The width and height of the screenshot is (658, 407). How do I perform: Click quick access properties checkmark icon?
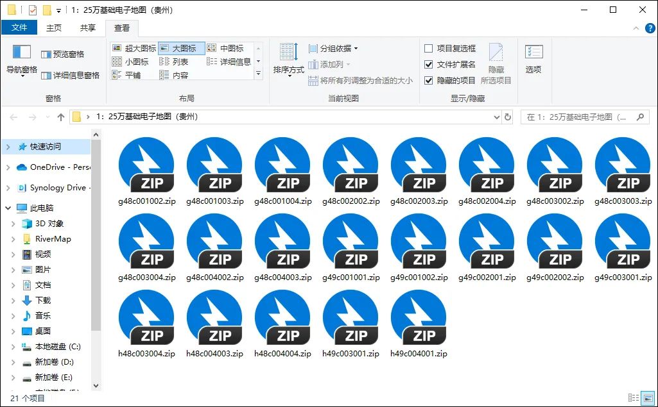click(x=33, y=10)
